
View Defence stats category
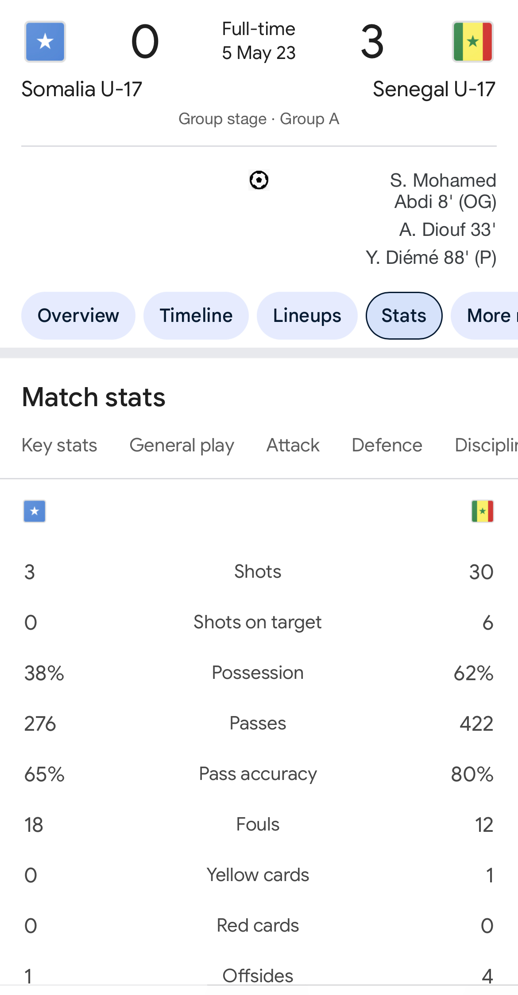tap(387, 445)
